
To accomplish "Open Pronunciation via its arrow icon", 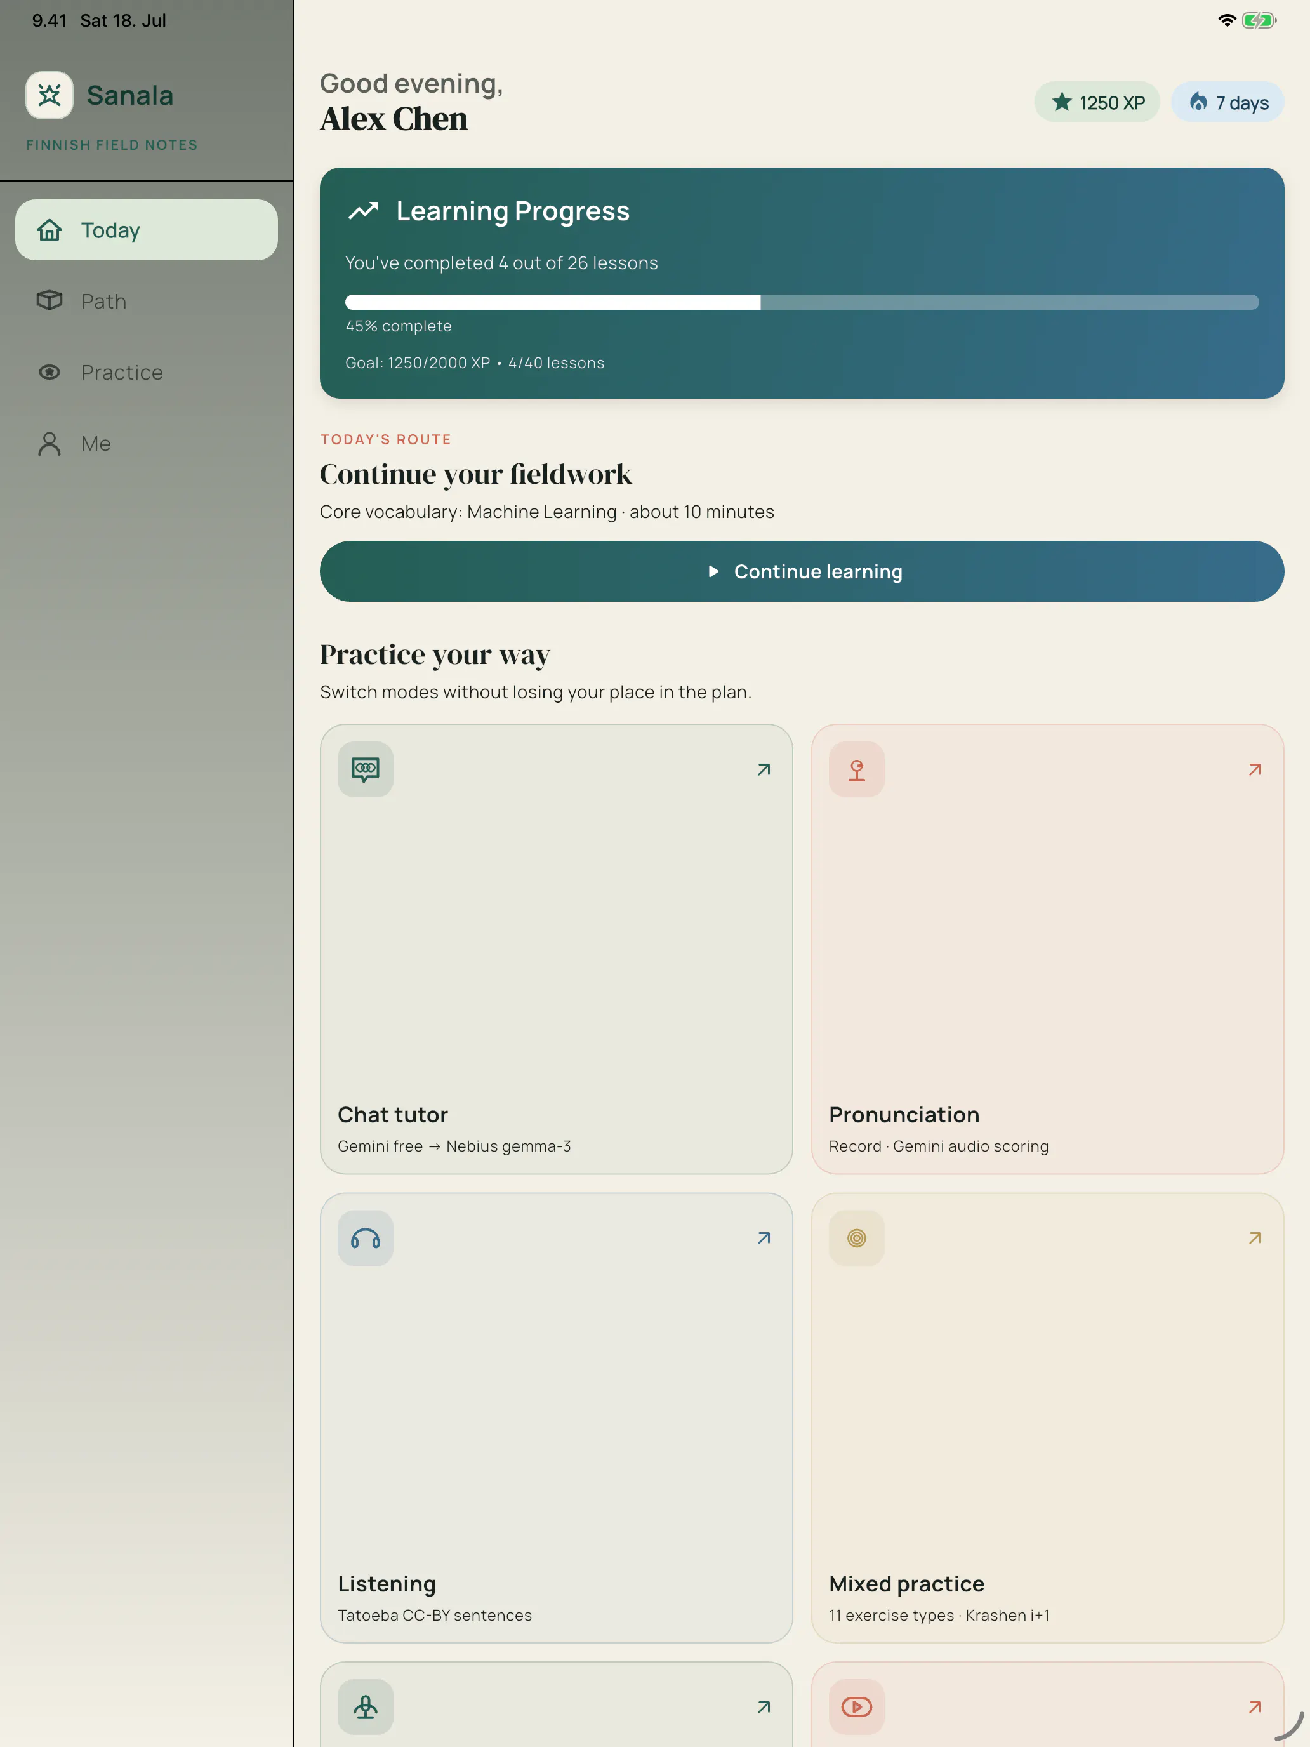I will pyautogui.click(x=1255, y=769).
